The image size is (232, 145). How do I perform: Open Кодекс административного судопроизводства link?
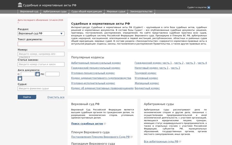click(x=101, y=78)
